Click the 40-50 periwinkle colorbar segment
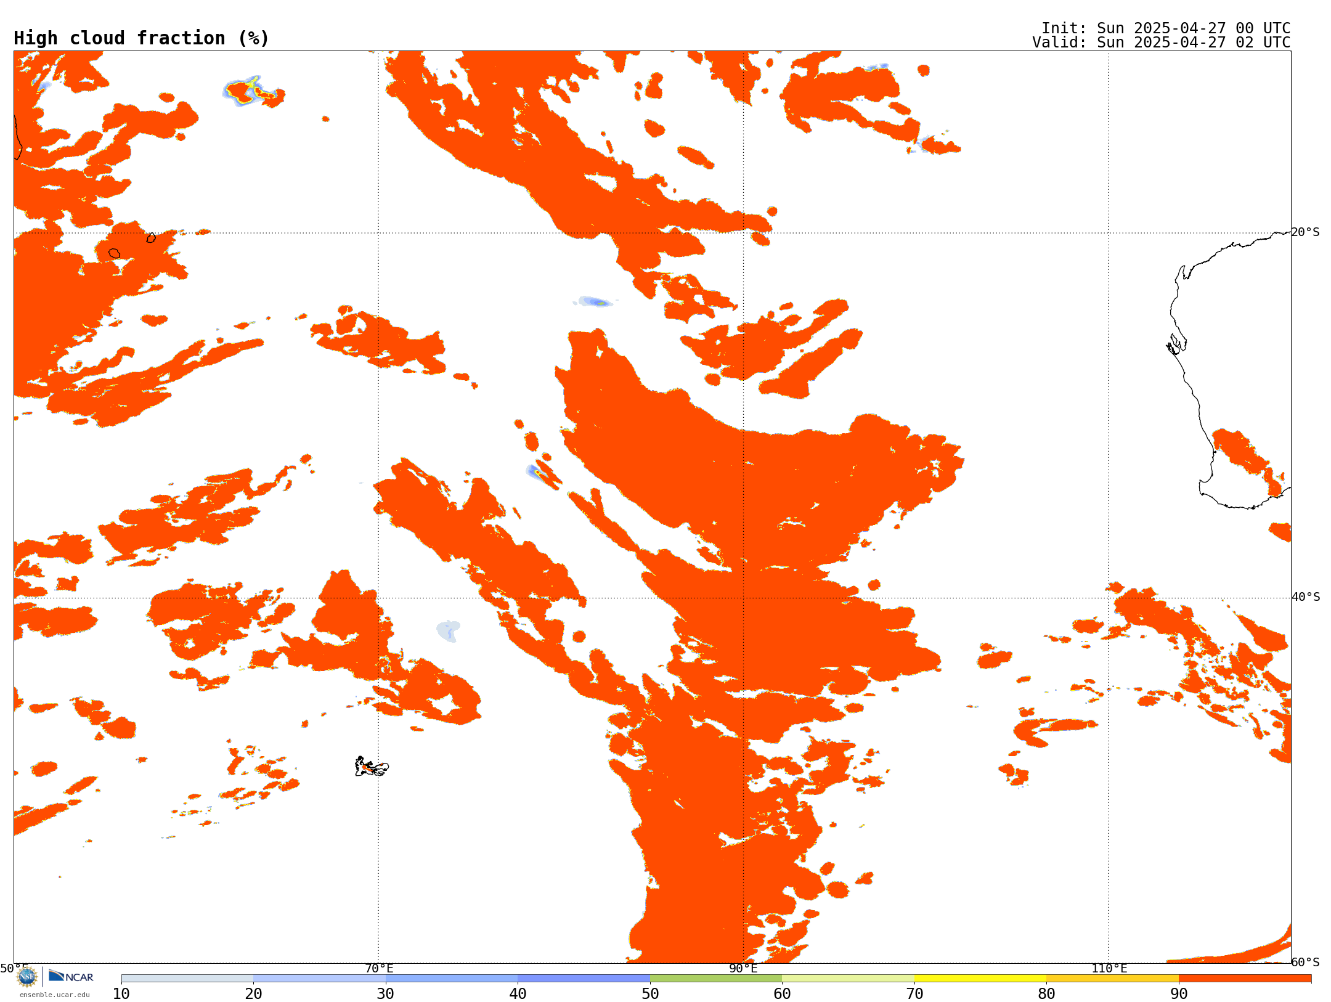1331x1002 pixels. [584, 979]
